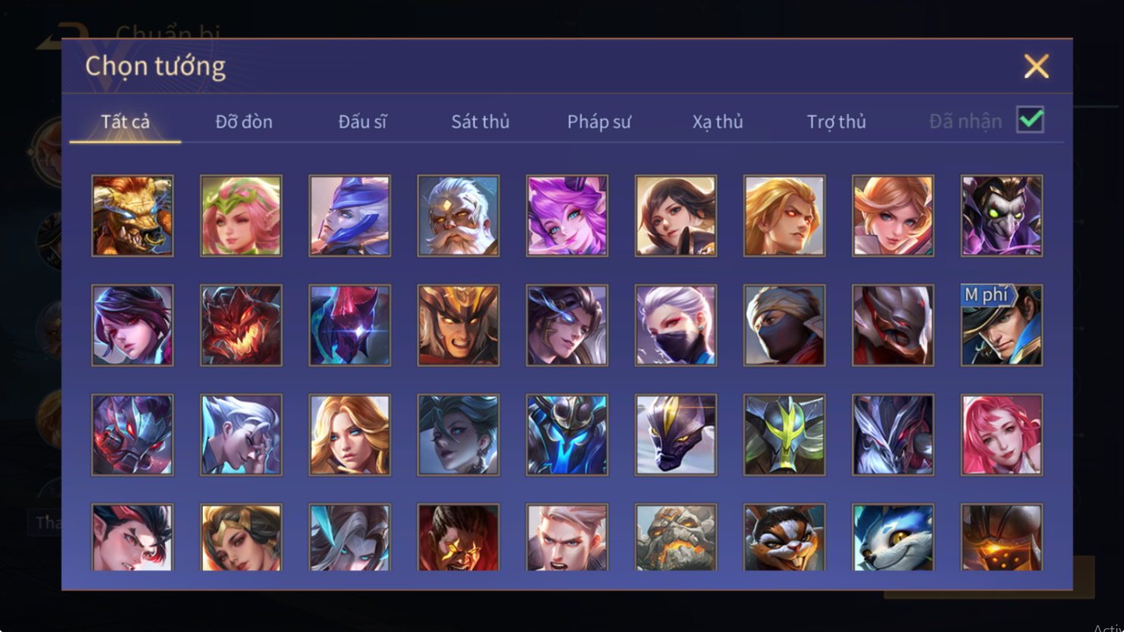Select the white-haired masked female hero
The width and height of the screenshot is (1124, 632).
[x=676, y=325]
